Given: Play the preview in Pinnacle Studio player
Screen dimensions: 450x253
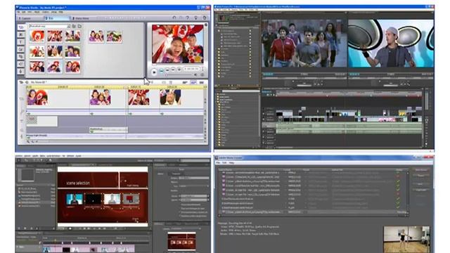Looking at the screenshot, I should point(154,72).
